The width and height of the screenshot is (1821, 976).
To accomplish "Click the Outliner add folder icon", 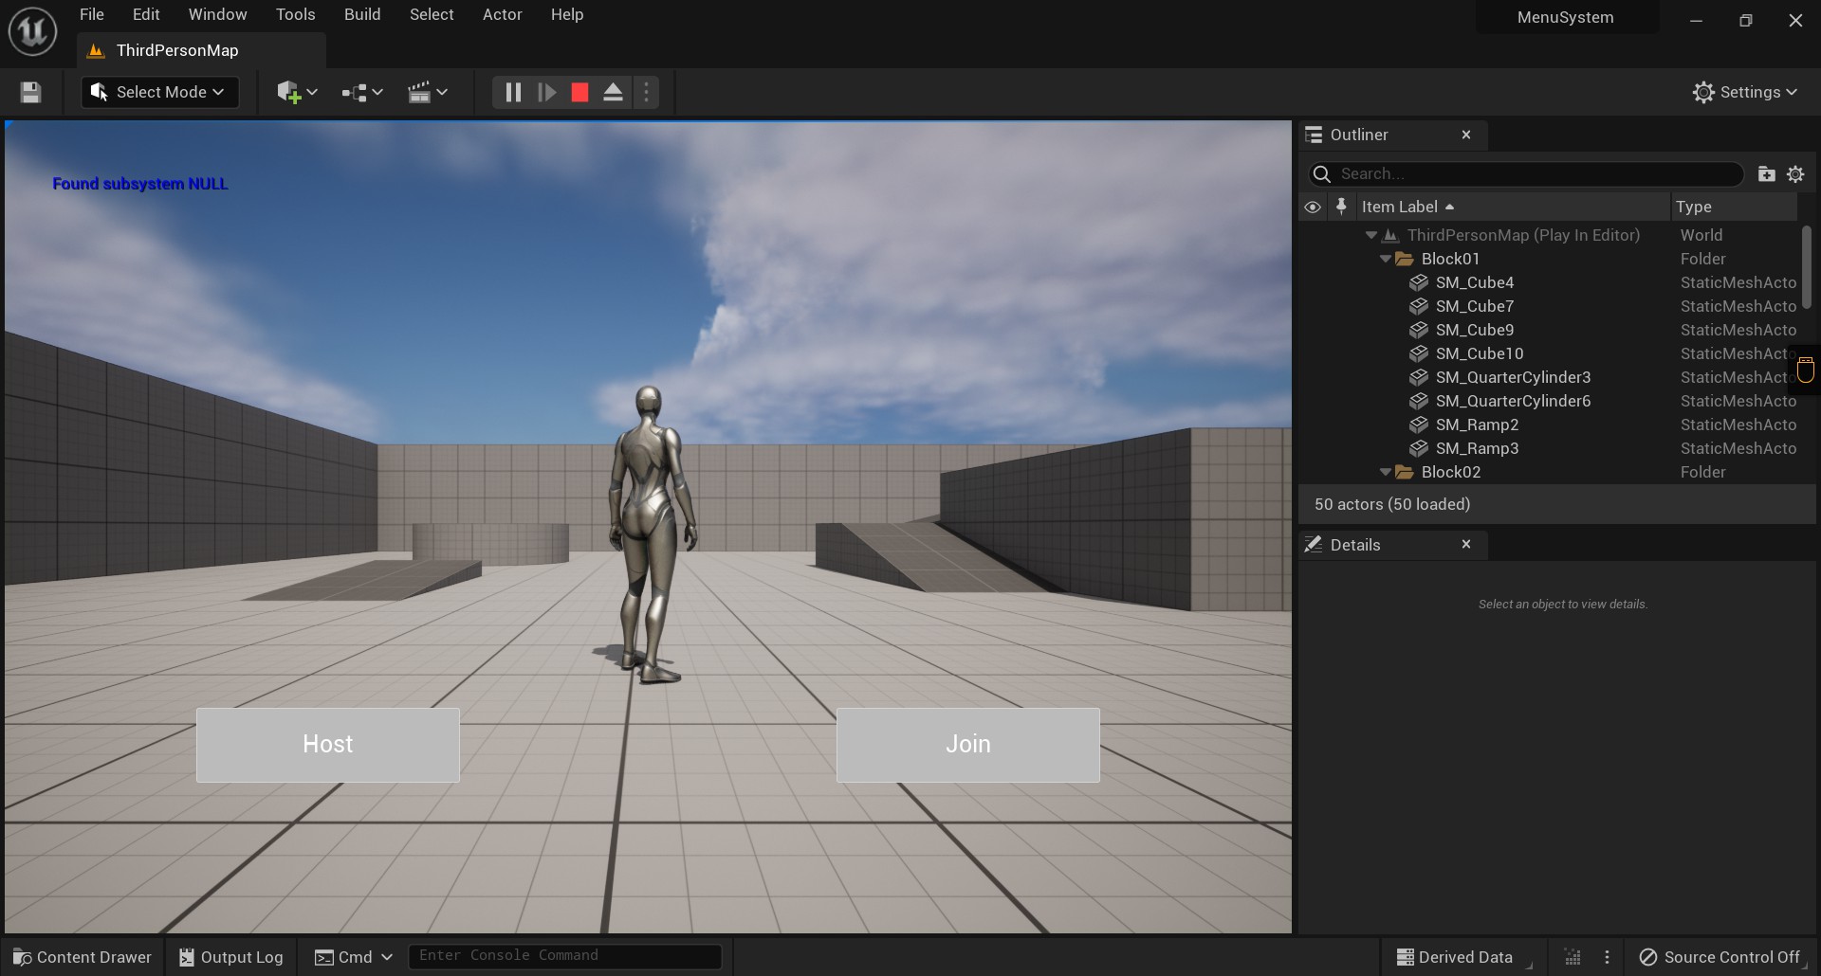I will (x=1766, y=173).
